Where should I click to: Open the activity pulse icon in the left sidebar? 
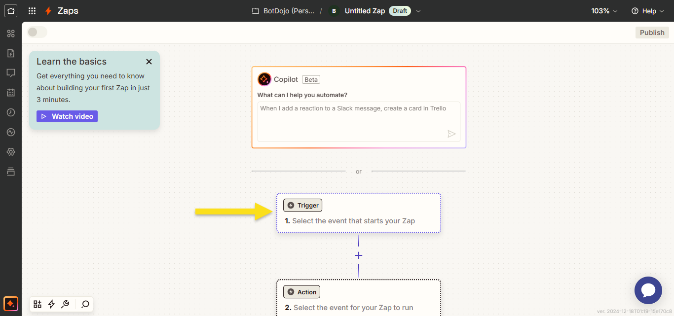coord(11,132)
